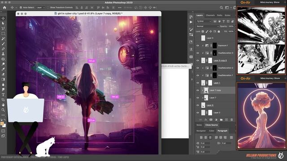Image resolution: width=287 pixels, height=161 pixels.
Task: Switch to the Channels tab
Action: click(x=210, y=15)
